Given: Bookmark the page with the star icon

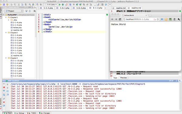Looking at the screenshot, I should 158,19.
